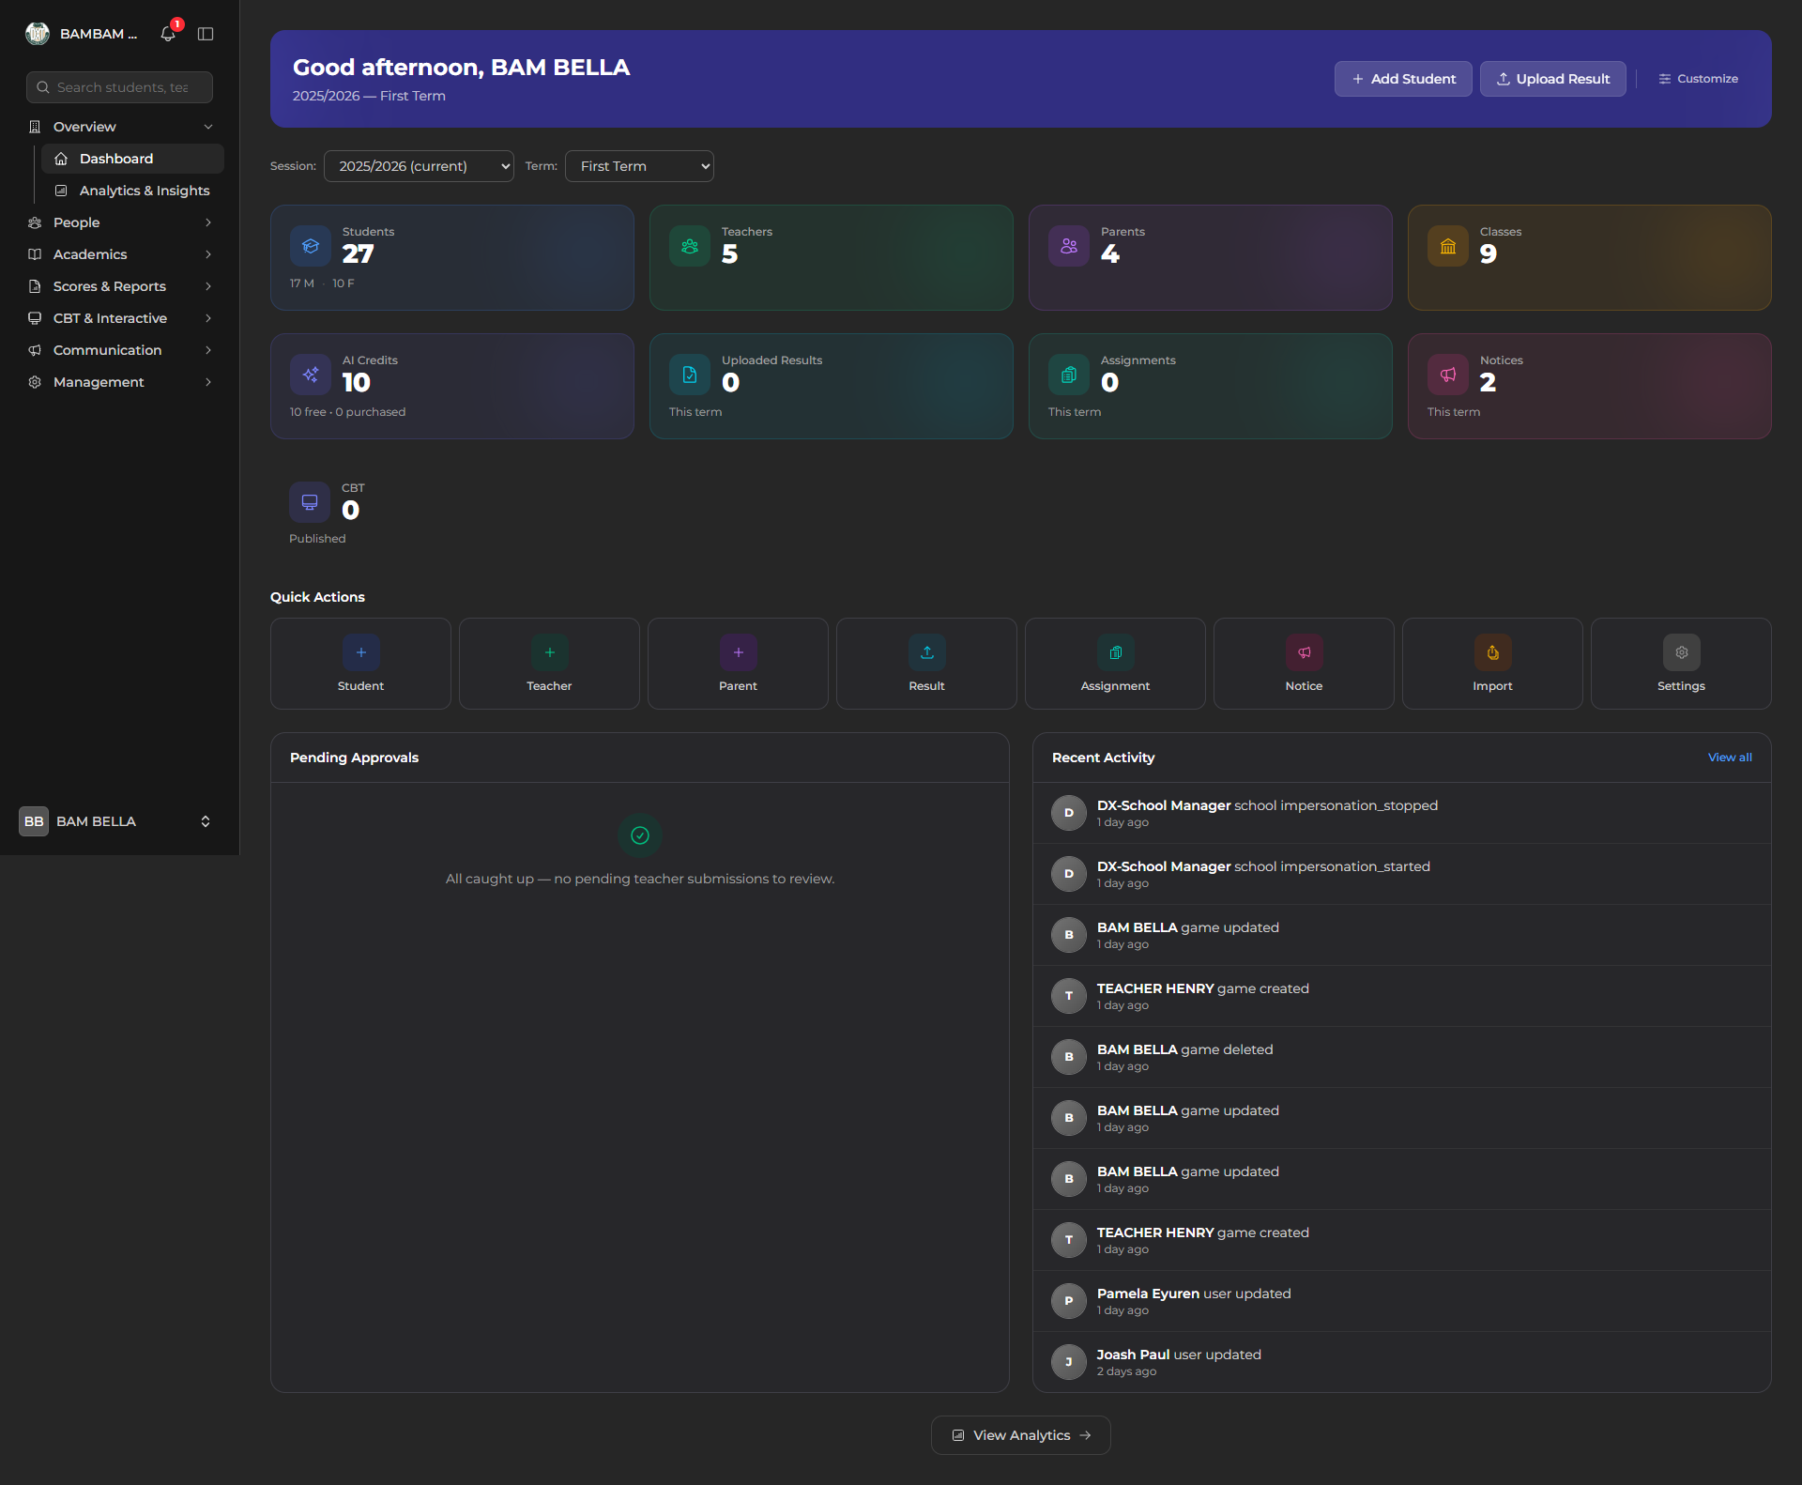Click the Upload Result button
The height and width of the screenshot is (1485, 1802).
point(1553,79)
